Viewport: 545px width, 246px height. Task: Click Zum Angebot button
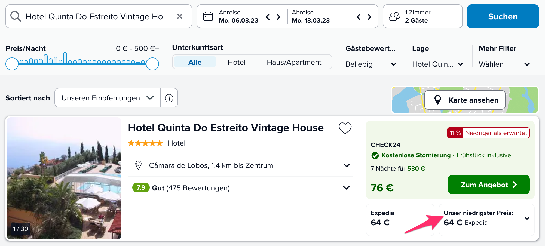point(489,184)
